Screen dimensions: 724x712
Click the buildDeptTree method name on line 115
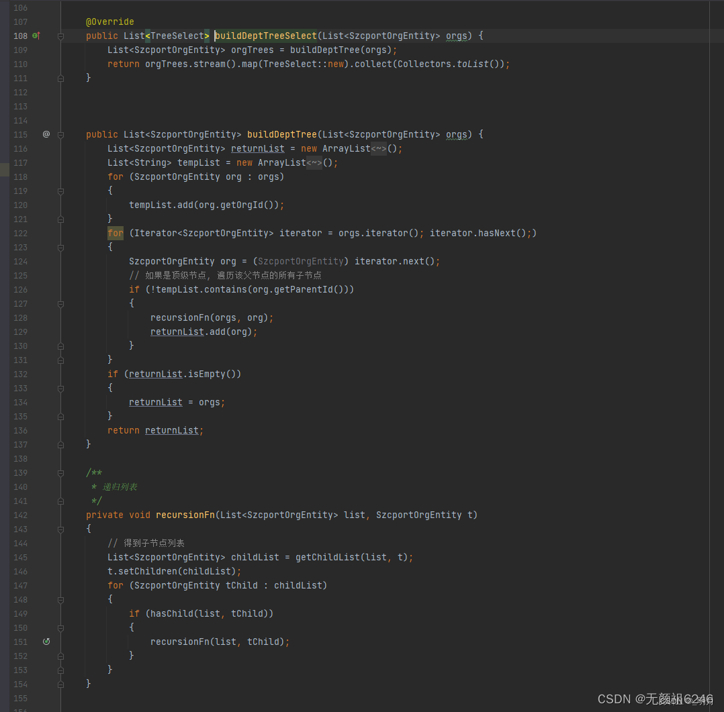281,134
